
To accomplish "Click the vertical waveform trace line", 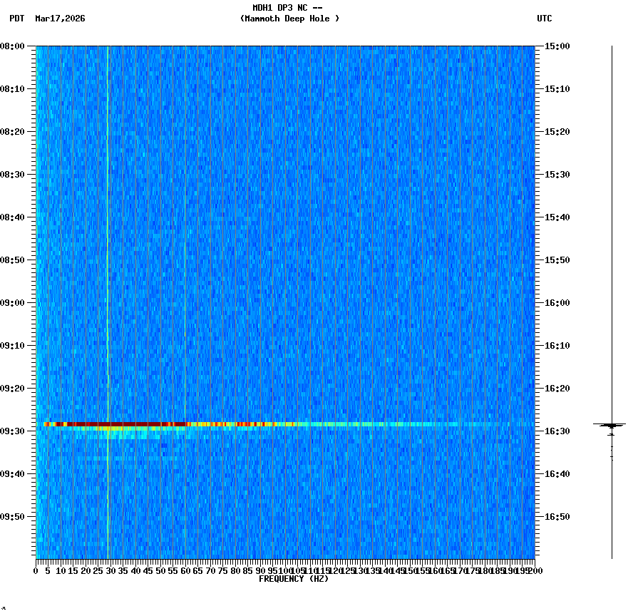I will 612,214.
